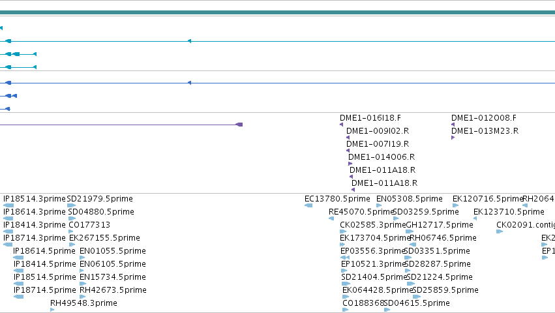This screenshot has height=313, width=555.
Task: Select the RE45070.5prime EST arrow
Action: tap(331, 218)
